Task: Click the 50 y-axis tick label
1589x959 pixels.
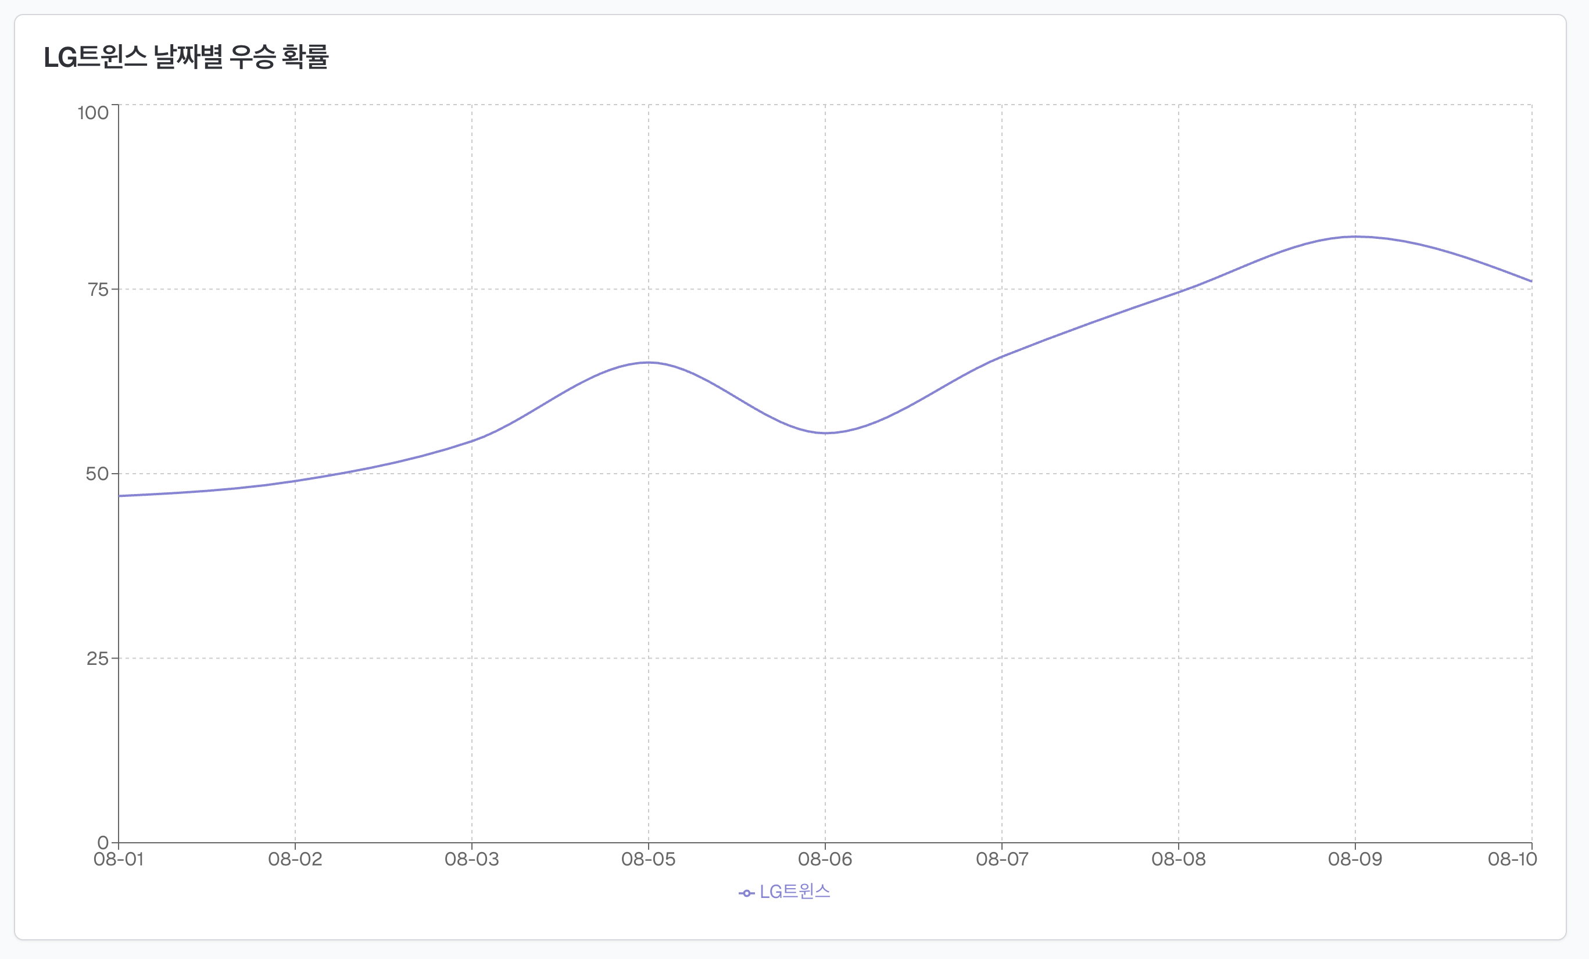Action: [x=98, y=475]
